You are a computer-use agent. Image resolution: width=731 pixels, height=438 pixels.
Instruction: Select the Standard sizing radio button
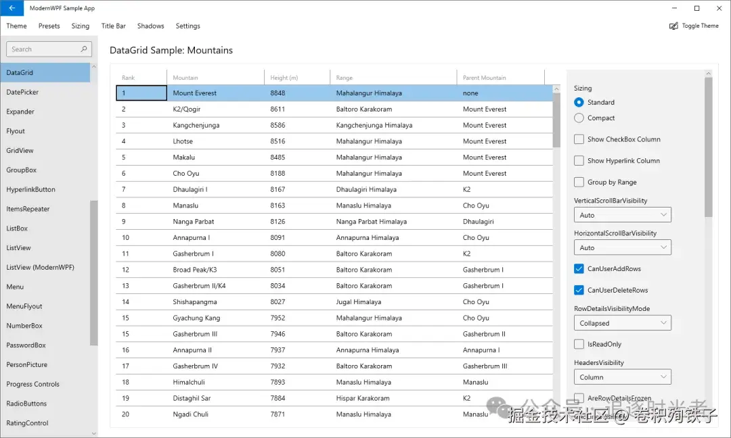coord(579,102)
